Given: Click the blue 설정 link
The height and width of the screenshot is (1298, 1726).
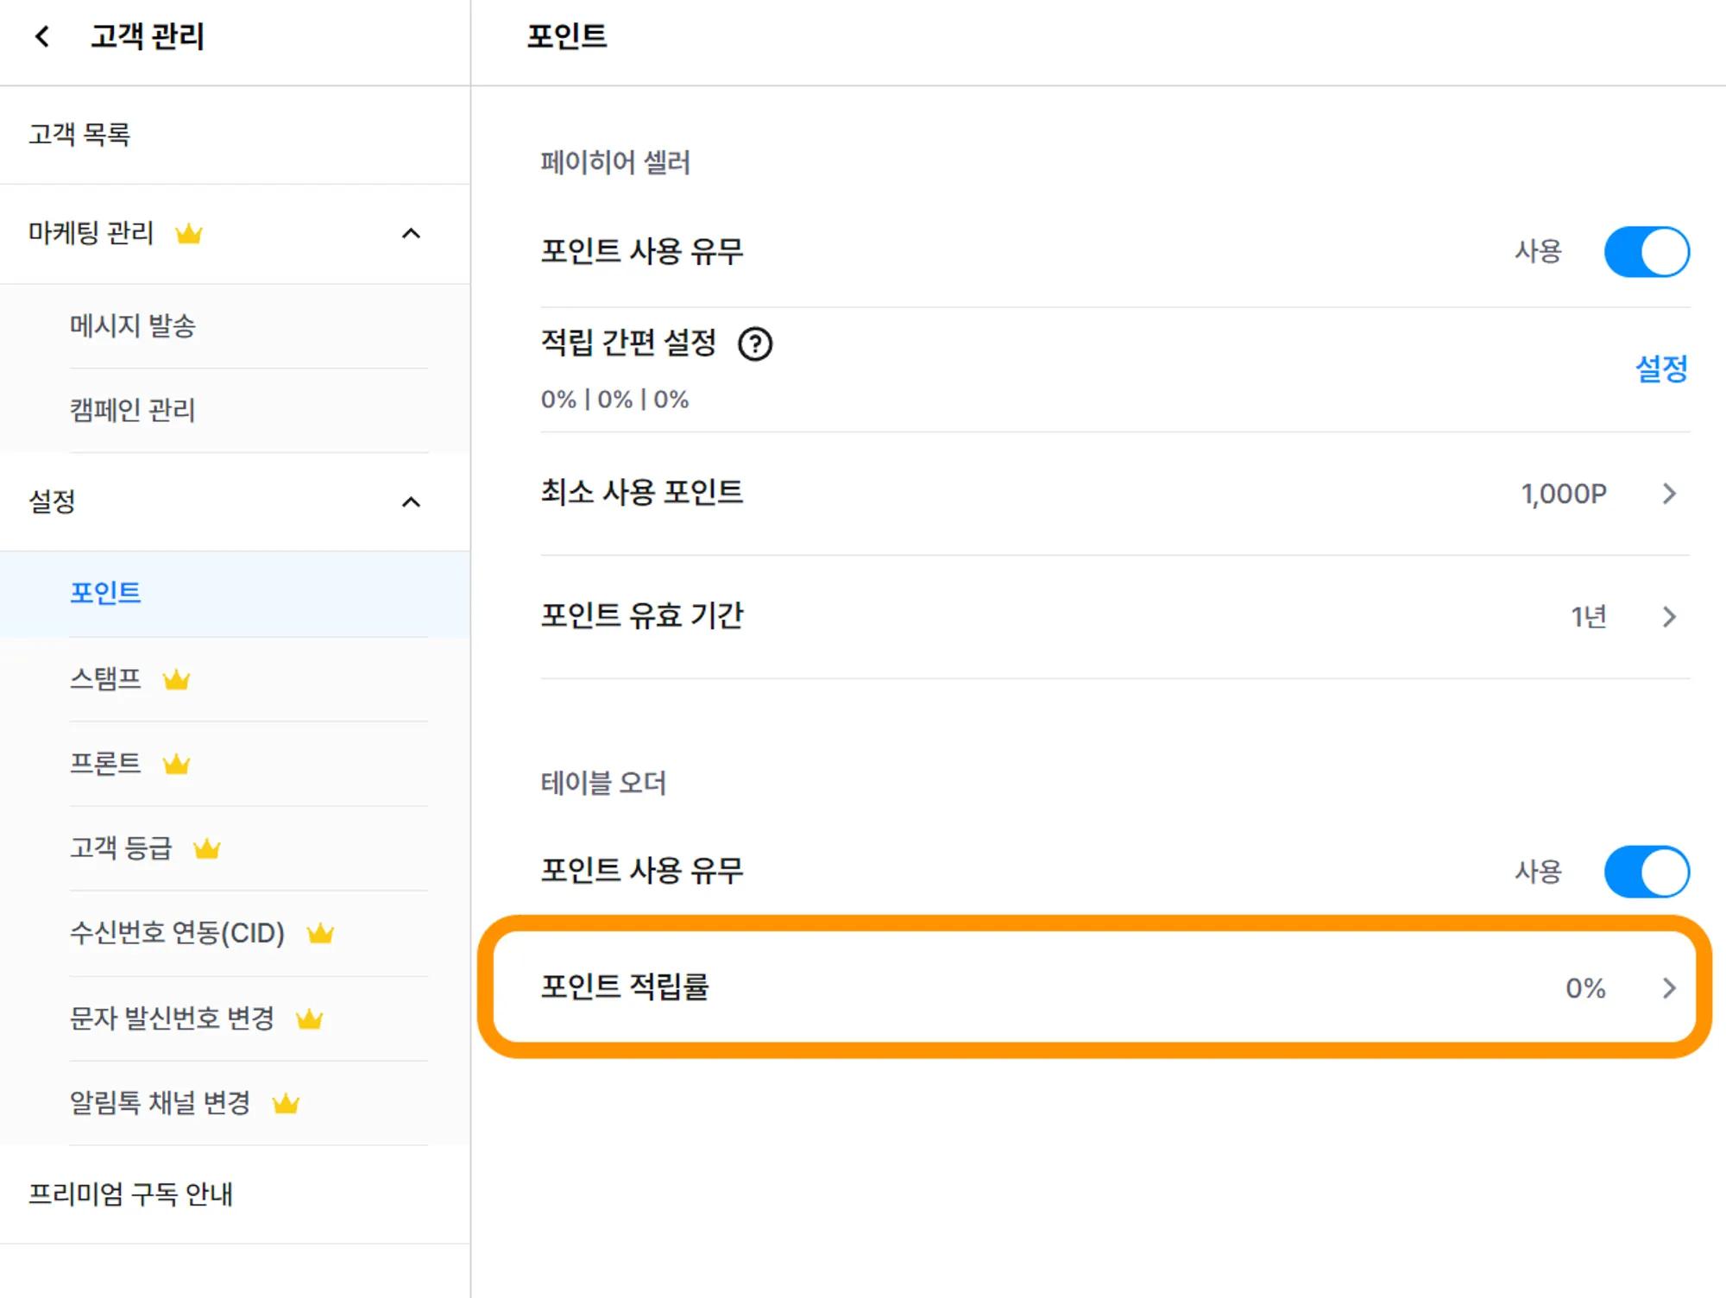Looking at the screenshot, I should [x=1661, y=369].
